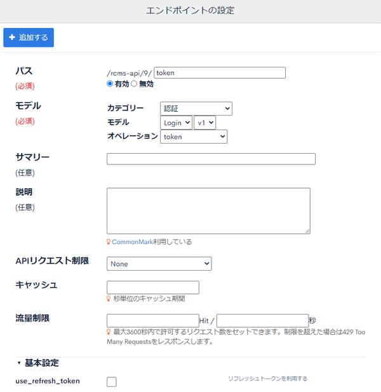Click the 追加する add button

coord(29,37)
